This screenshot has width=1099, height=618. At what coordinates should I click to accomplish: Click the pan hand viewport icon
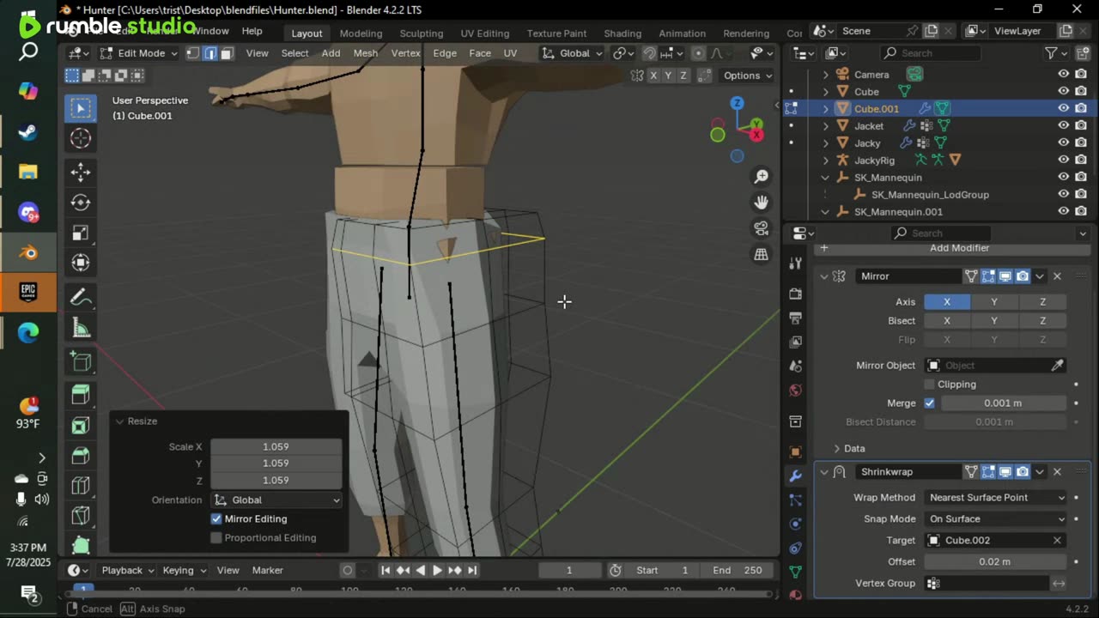coord(762,203)
